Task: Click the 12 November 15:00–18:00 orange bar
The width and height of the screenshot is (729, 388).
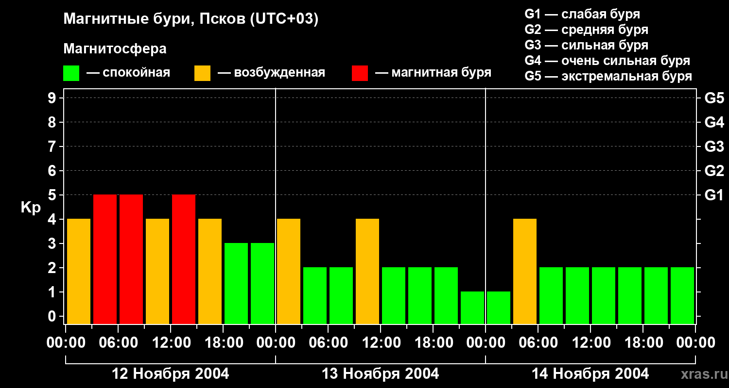Action: (210, 271)
